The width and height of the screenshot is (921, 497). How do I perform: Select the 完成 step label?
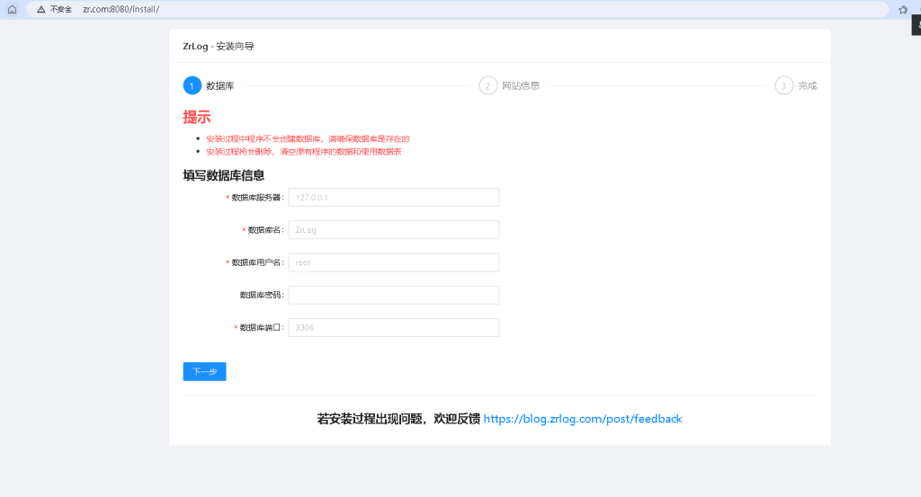pos(808,85)
